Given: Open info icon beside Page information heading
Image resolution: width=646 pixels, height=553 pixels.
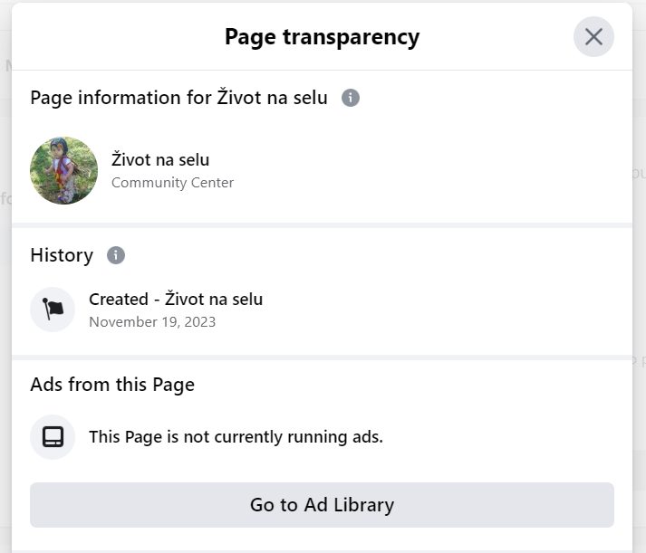Looking at the screenshot, I should [351, 98].
